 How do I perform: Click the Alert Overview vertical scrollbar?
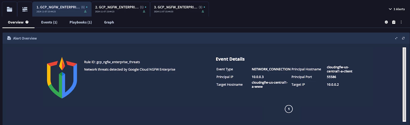404,84
